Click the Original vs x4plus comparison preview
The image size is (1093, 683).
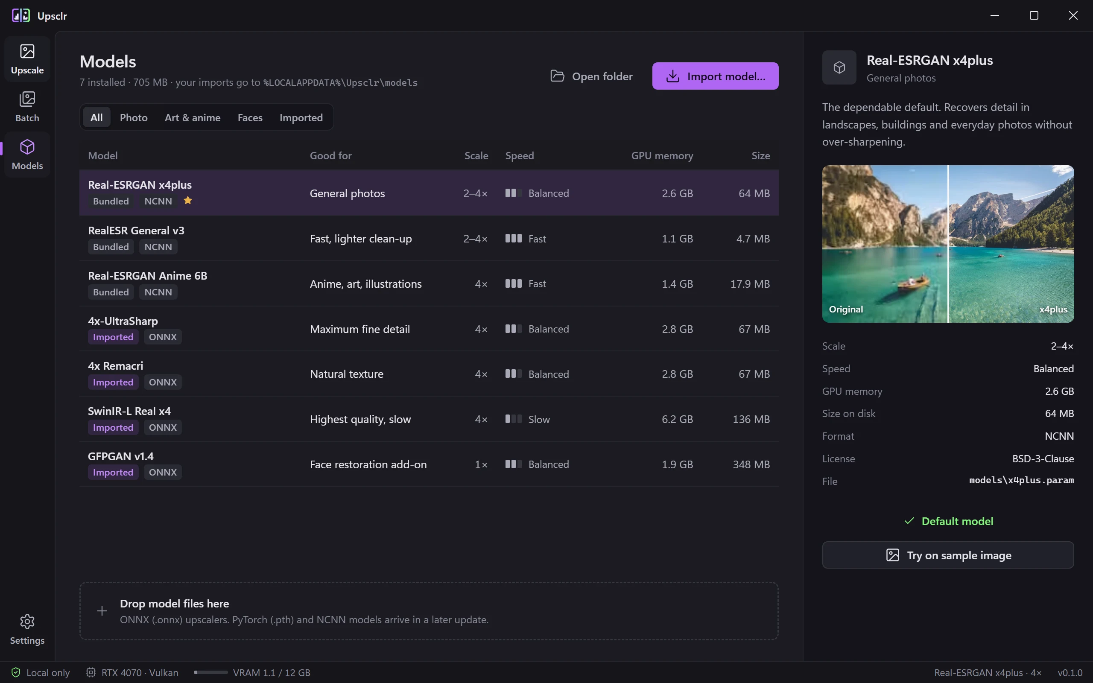point(948,244)
